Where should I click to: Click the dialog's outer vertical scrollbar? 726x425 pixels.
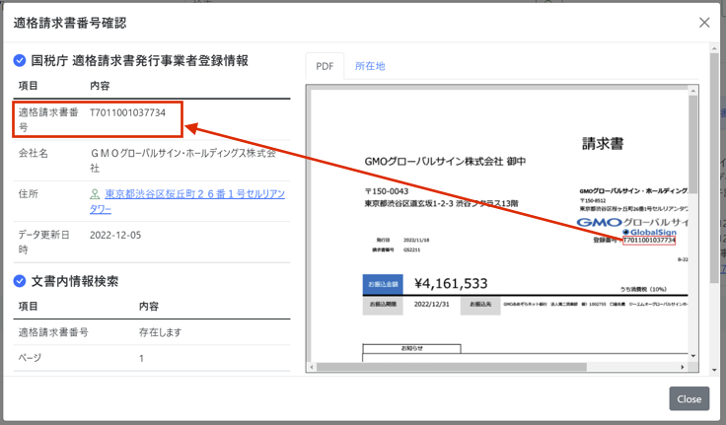(x=713, y=167)
